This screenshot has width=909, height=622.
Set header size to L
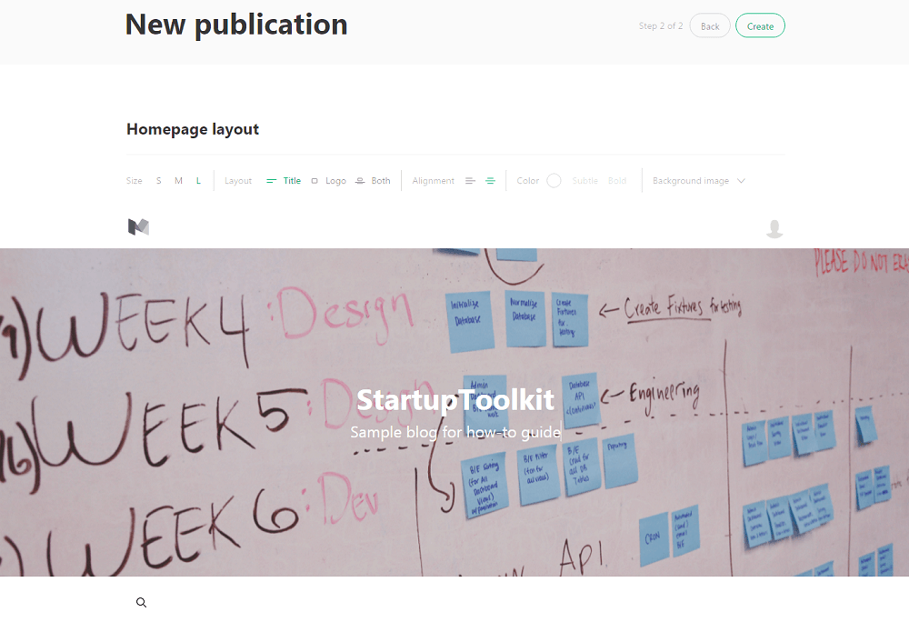tap(198, 181)
